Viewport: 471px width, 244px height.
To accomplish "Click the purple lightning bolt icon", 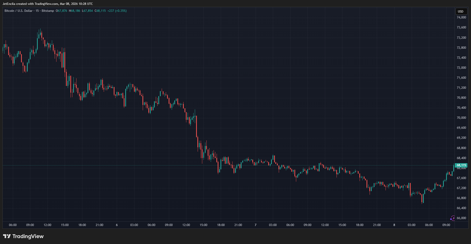I will pos(452,218).
